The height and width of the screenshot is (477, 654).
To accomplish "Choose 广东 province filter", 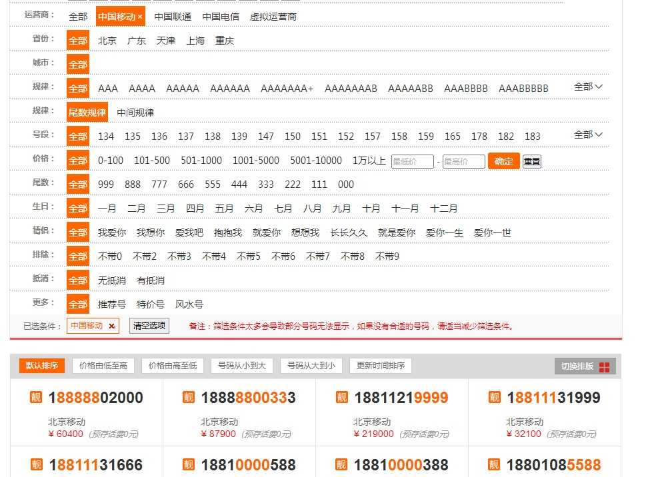I will (x=137, y=41).
